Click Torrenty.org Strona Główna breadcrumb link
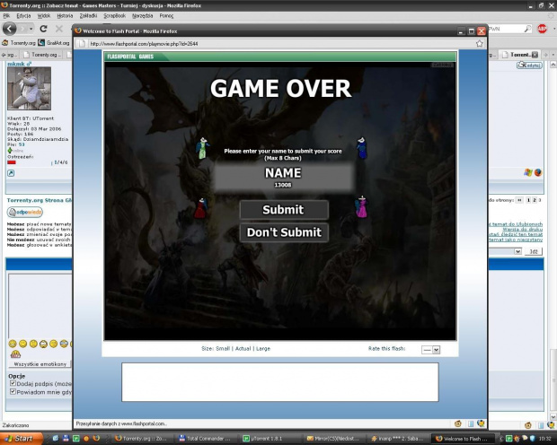Viewport: 557px width, 445px height. tap(39, 200)
